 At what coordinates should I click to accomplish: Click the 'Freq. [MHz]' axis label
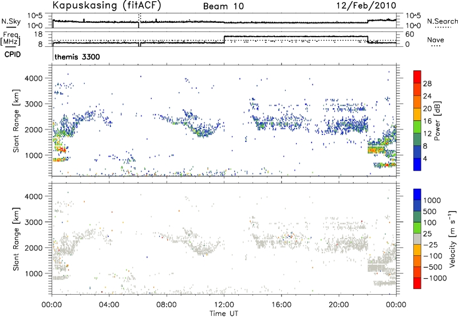point(10,39)
